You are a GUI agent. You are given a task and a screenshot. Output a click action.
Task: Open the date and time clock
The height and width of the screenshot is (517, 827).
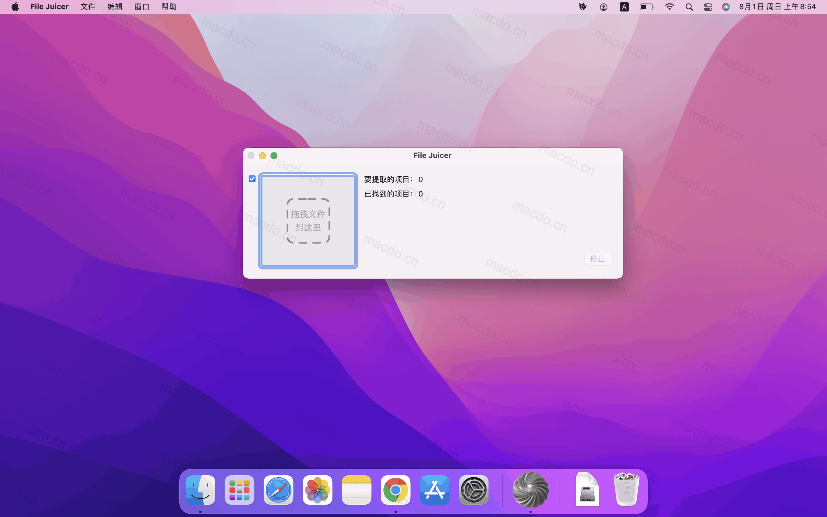coord(777,7)
